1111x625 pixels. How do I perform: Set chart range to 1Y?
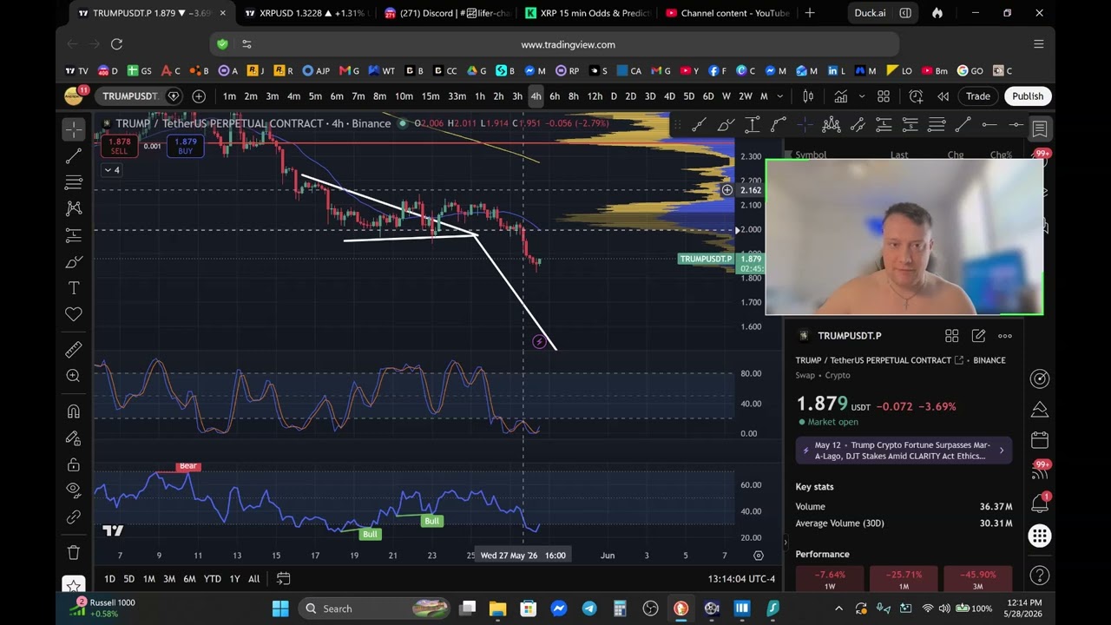coord(234,579)
